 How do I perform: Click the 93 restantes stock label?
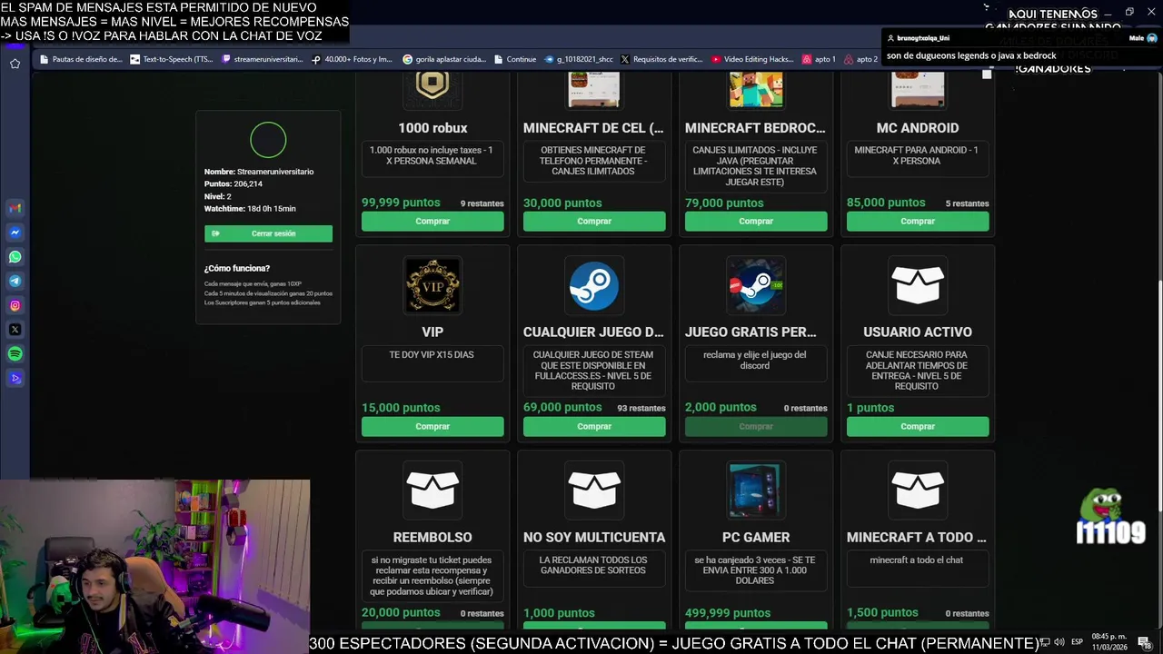pos(641,408)
